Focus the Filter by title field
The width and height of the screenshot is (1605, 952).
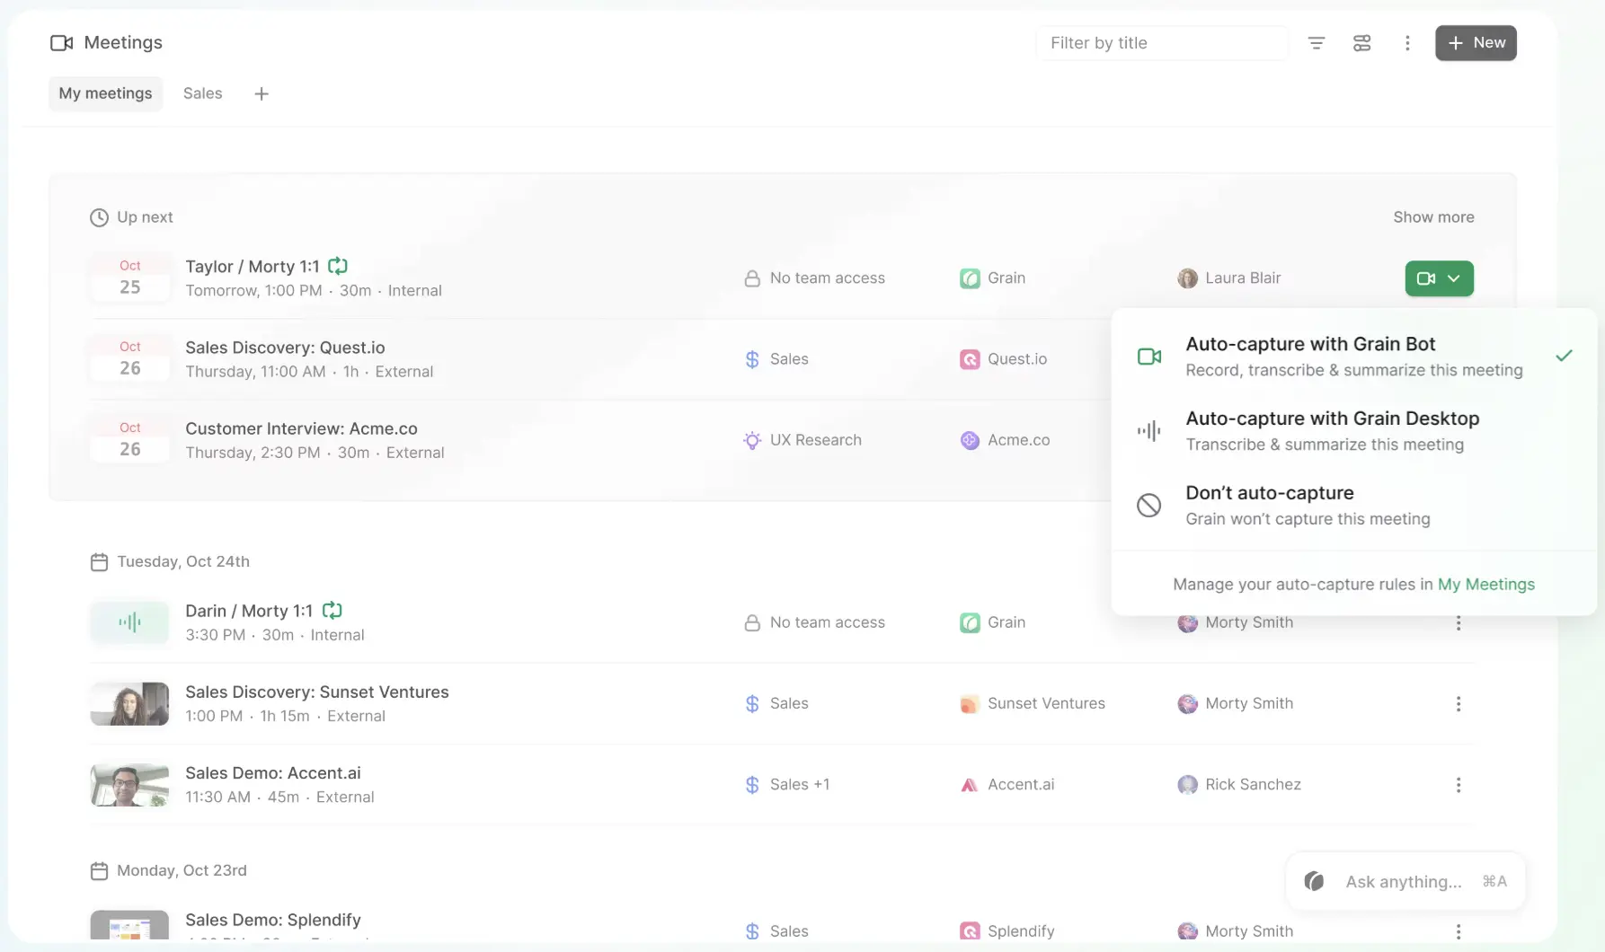coord(1162,43)
